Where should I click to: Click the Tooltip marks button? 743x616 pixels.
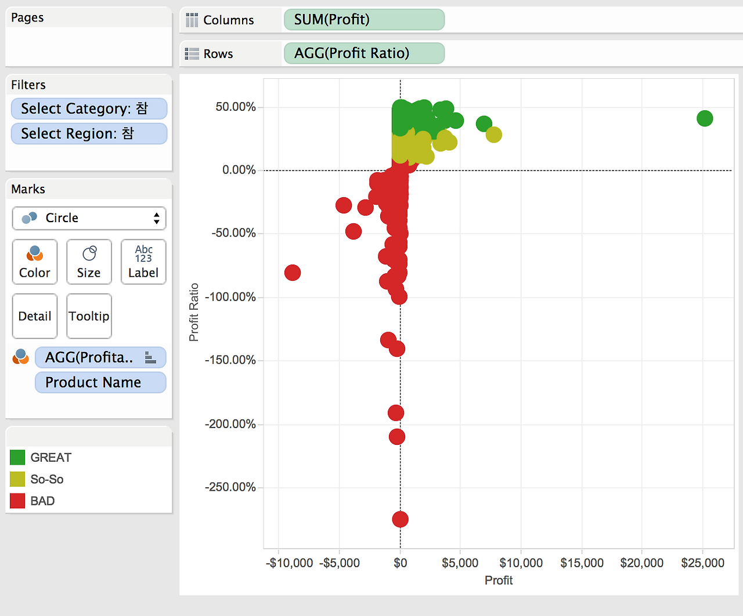[x=89, y=316]
